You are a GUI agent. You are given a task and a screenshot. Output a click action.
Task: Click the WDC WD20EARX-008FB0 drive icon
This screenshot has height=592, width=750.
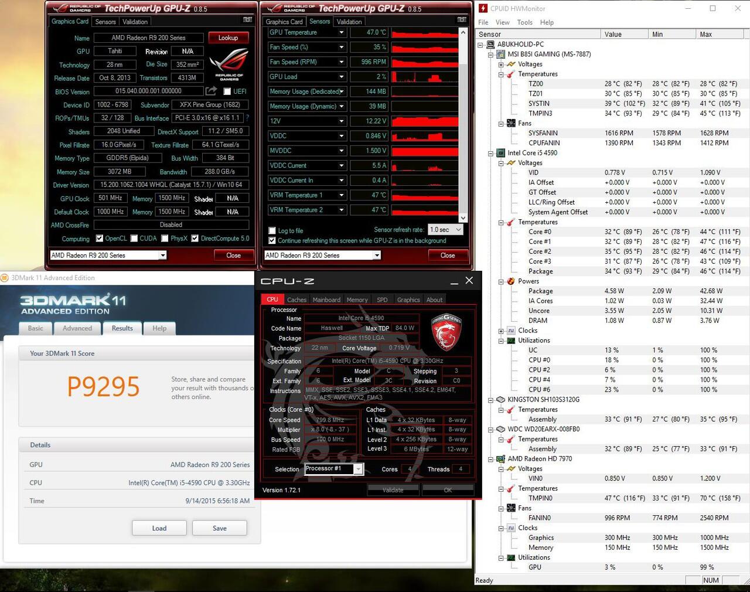click(x=501, y=429)
